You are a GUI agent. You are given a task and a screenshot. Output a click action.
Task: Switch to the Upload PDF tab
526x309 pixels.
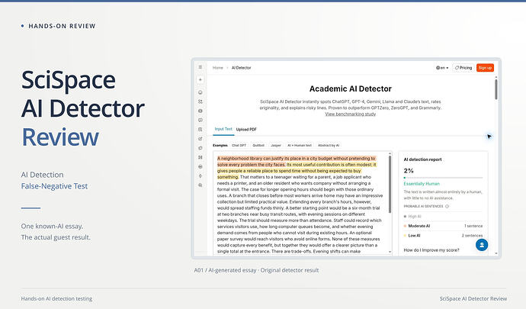pos(246,129)
